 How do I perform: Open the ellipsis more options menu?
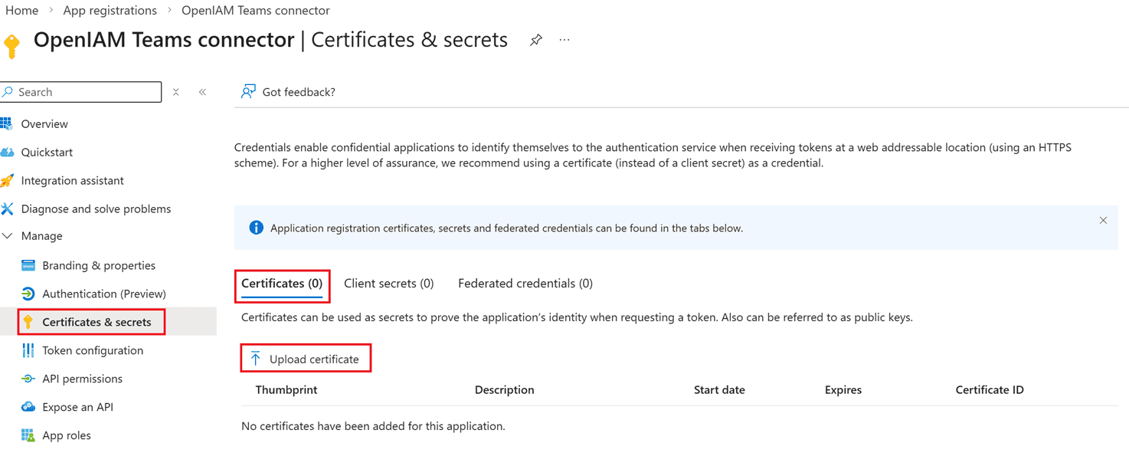coord(564,40)
